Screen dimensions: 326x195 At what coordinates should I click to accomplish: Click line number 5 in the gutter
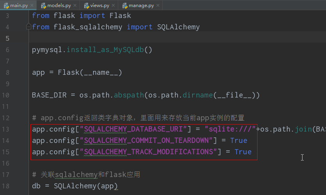[7, 38]
